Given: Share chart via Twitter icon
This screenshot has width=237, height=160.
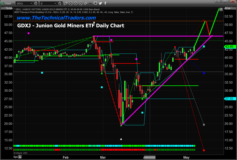Looking at the screenshot, I should tap(100, 3).
